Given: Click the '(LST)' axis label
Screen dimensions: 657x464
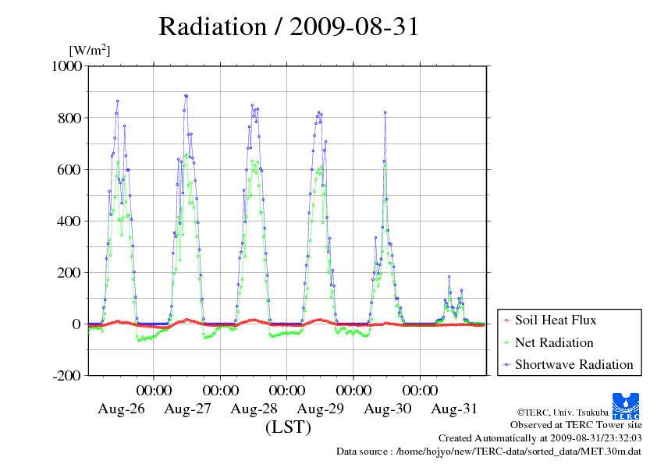Looking at the screenshot, I should click(x=288, y=427).
